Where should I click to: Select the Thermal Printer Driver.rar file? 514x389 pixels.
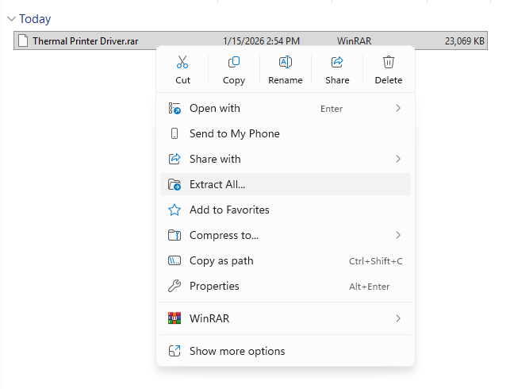click(x=85, y=40)
